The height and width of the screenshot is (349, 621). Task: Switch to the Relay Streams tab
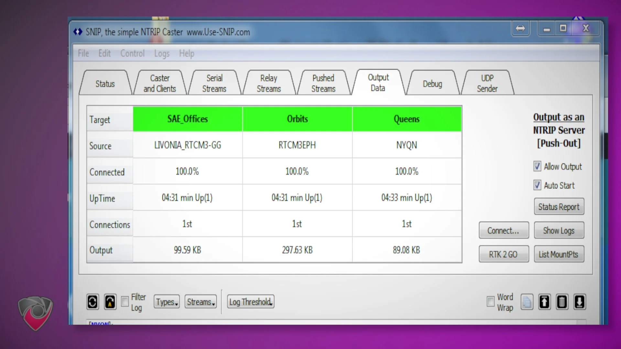pyautogui.click(x=269, y=83)
